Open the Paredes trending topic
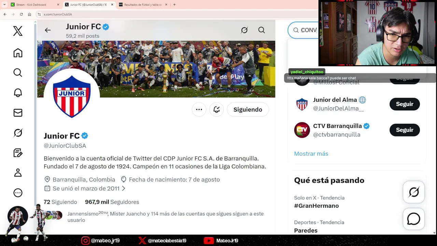This screenshot has height=246, width=437. pos(306,230)
